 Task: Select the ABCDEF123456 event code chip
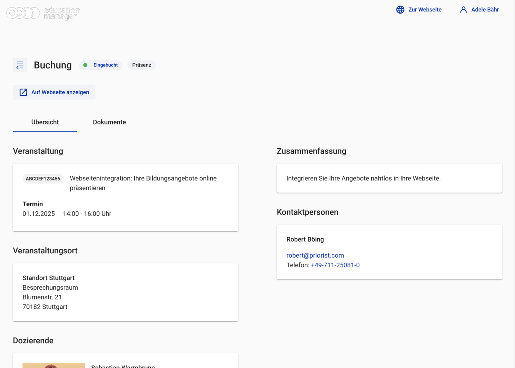(x=43, y=179)
